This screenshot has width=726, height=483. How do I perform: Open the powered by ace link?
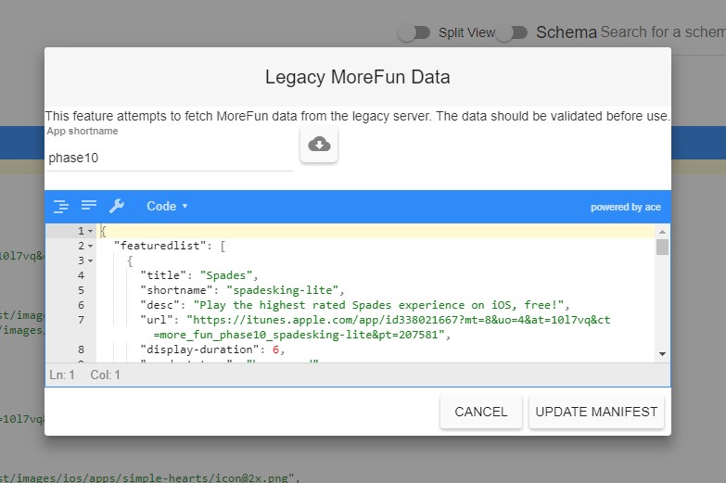tap(625, 207)
